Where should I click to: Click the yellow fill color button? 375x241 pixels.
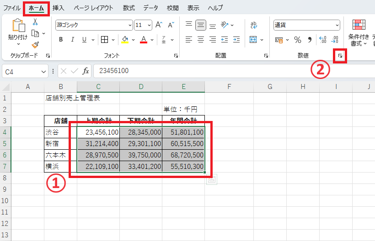click(x=125, y=40)
